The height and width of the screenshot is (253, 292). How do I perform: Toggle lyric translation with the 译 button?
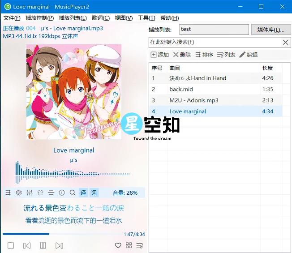(x=83, y=193)
